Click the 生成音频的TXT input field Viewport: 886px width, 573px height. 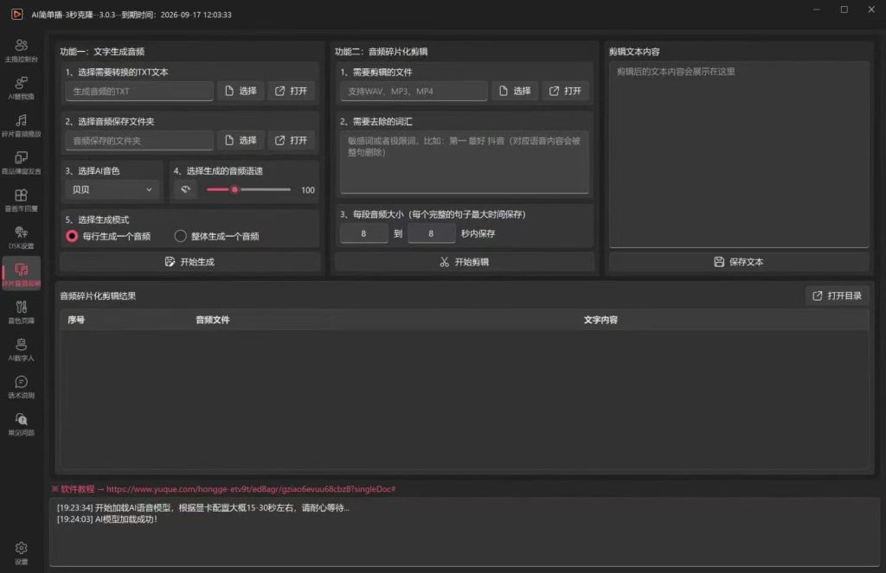click(139, 91)
